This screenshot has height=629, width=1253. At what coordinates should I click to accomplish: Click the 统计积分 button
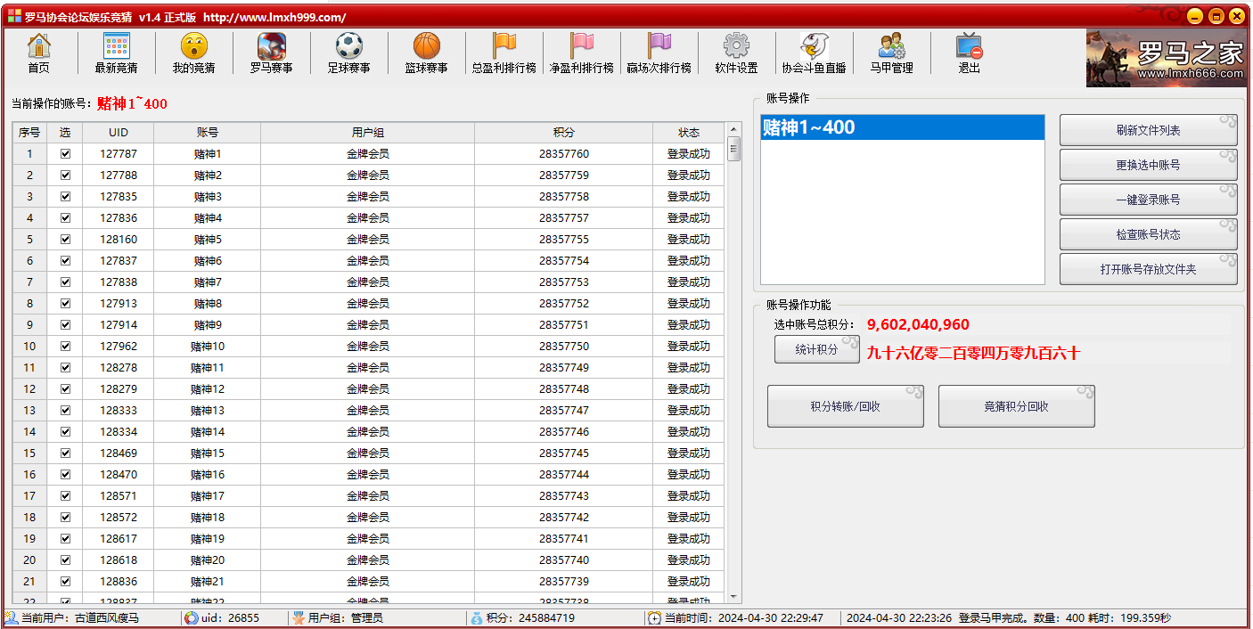(x=816, y=350)
